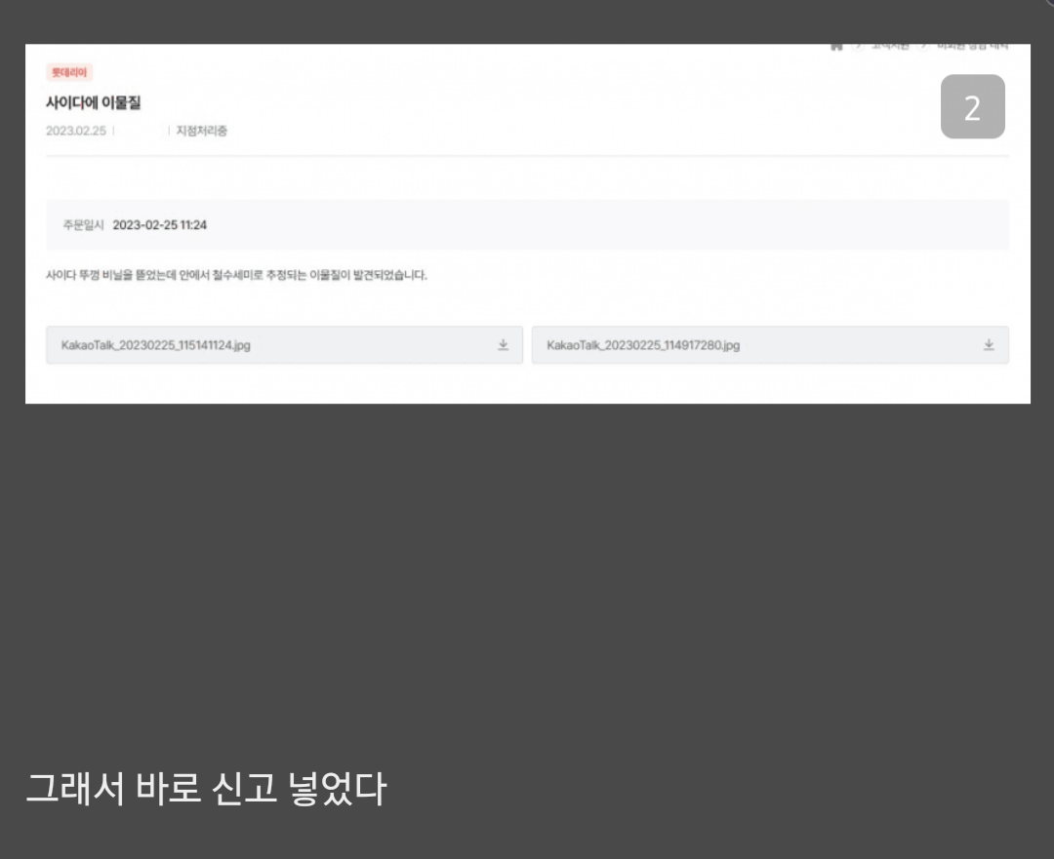
Task: Open the 고객지원 breadcrumb link
Action: tap(889, 47)
